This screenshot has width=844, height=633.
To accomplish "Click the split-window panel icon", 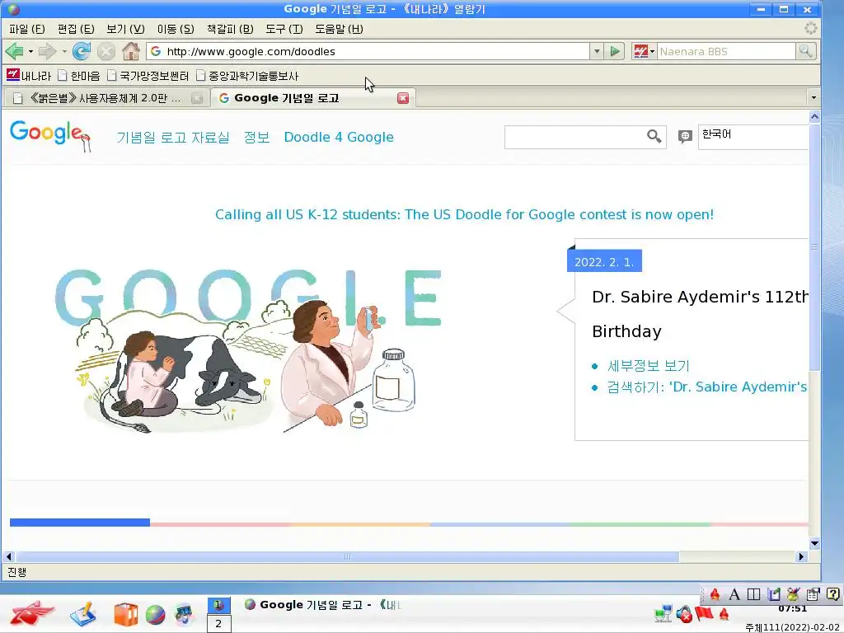I will (754, 594).
